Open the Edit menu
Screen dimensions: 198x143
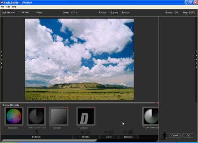click(x=8, y=7)
